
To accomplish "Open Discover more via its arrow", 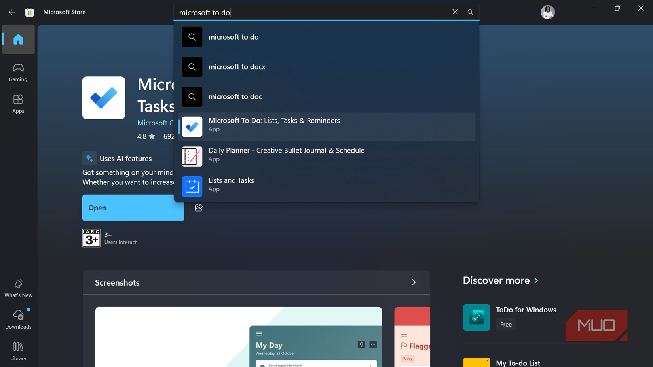I will pyautogui.click(x=536, y=280).
